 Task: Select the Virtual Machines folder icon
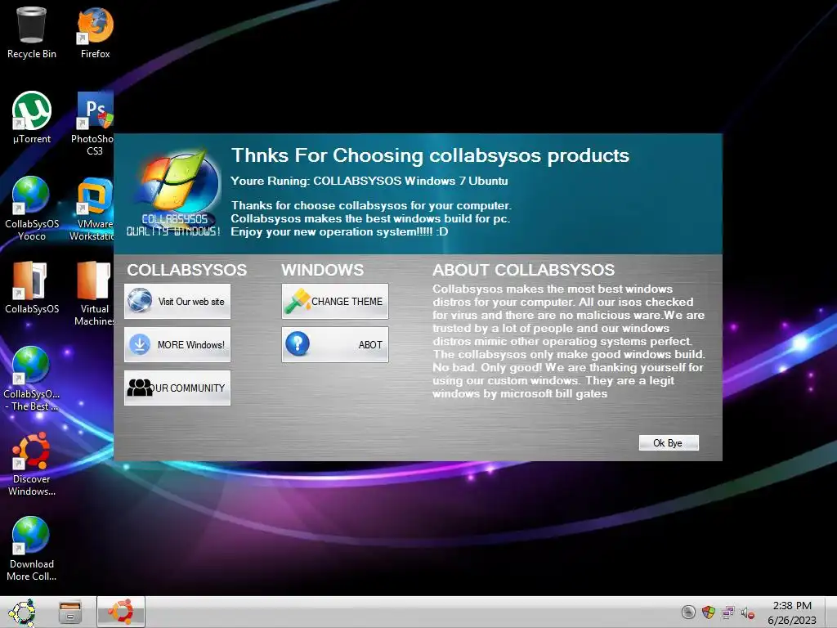(94, 294)
